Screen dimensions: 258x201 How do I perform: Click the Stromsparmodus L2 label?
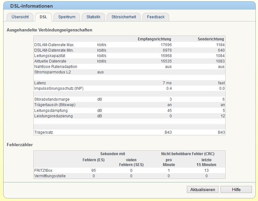(x=53, y=72)
